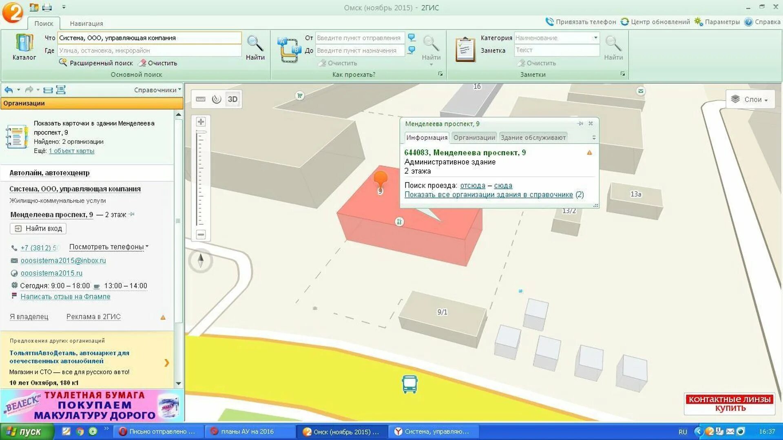Viewport: 783px width, 440px height.
Task: Open Справка help
Action: (762, 22)
